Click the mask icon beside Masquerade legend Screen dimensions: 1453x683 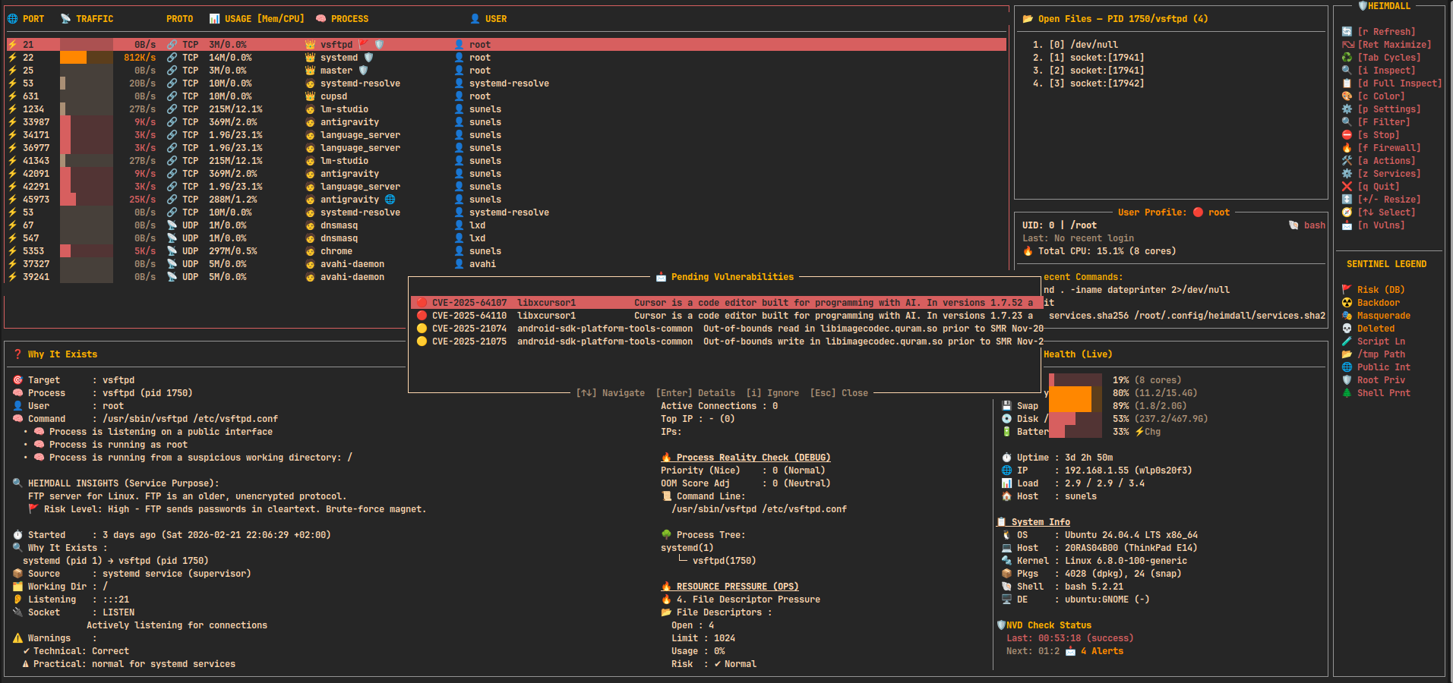tap(1347, 316)
